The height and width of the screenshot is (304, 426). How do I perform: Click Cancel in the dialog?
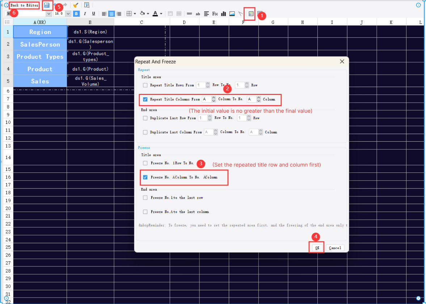[335, 248]
